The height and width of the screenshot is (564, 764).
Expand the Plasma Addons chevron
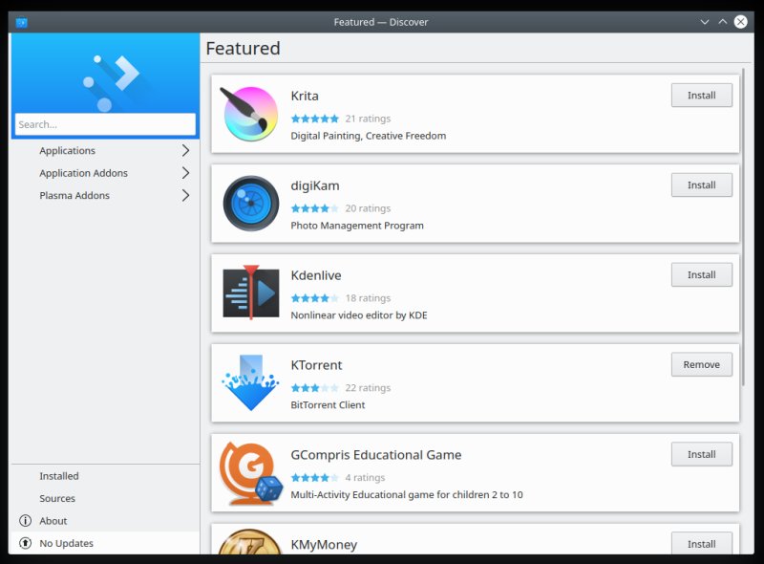(x=185, y=195)
